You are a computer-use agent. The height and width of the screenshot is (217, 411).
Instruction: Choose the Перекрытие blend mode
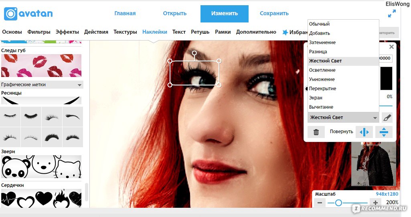[343, 89]
